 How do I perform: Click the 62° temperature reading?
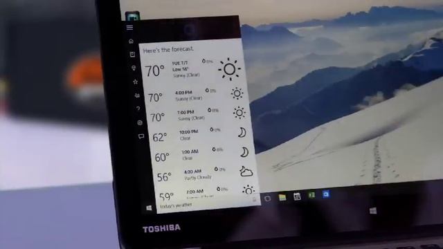click(160, 138)
